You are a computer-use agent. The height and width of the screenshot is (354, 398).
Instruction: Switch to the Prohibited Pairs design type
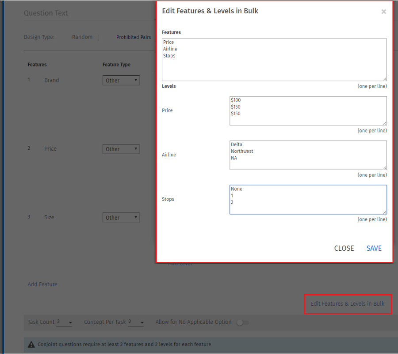click(134, 37)
